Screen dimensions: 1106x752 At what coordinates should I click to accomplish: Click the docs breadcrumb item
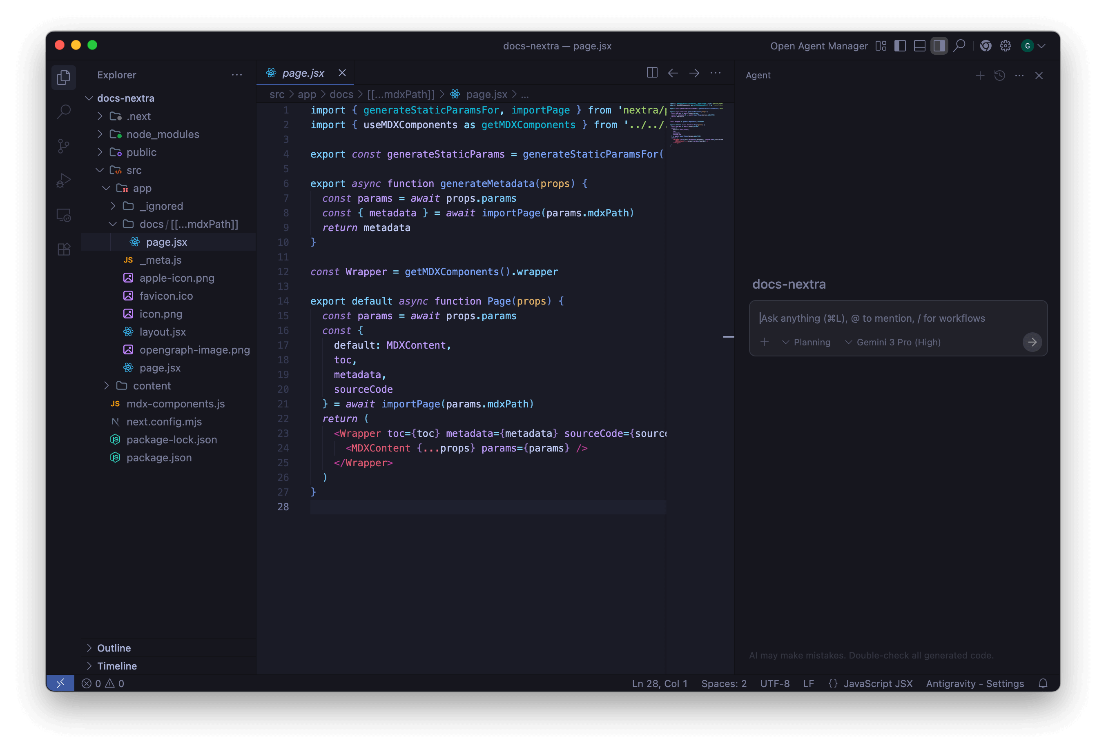point(341,94)
